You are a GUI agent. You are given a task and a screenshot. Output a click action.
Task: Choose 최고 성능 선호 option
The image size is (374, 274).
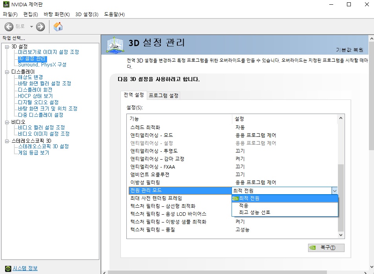285,212
